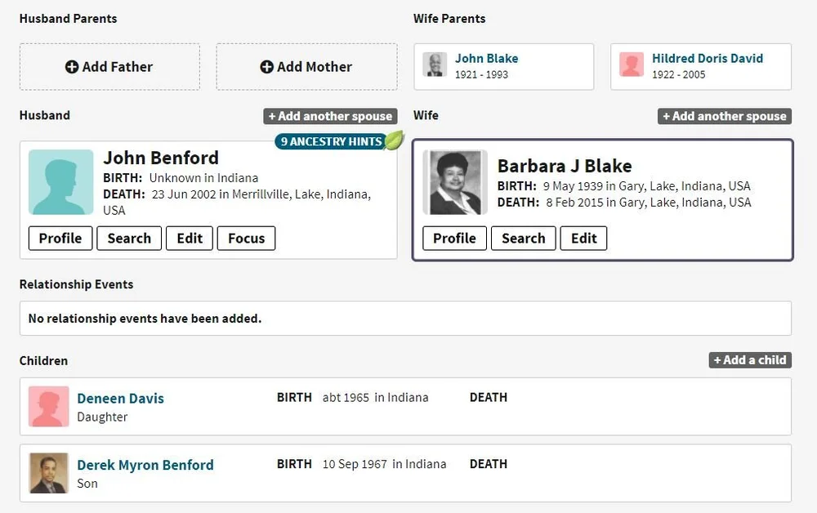This screenshot has height=513, width=817.
Task: Click Barbara J Blake's portrait photo
Action: (x=455, y=182)
